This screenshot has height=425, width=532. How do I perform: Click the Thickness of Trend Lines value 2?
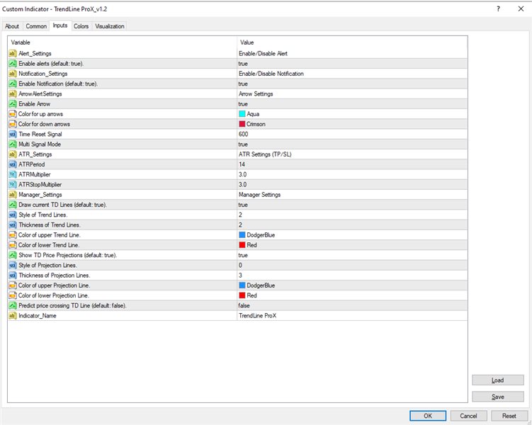click(240, 225)
